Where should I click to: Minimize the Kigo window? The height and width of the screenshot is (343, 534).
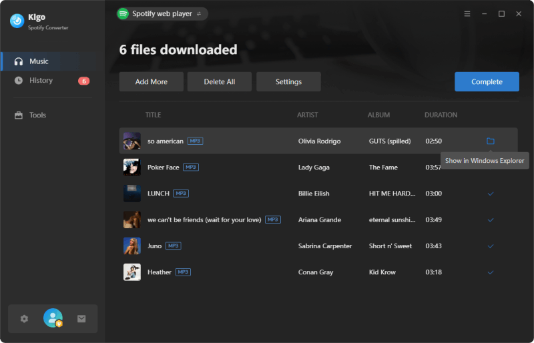pos(484,13)
